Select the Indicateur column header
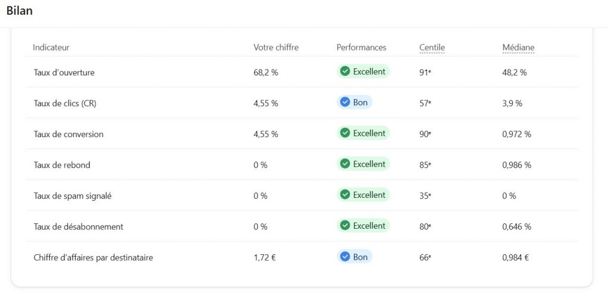The image size is (609, 297). [51, 48]
